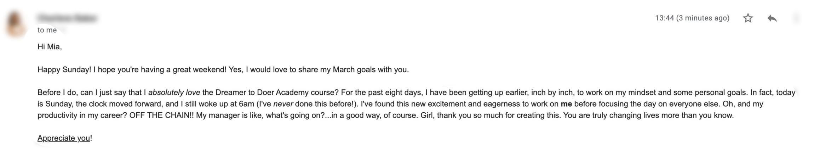Star this email message
Image resolution: width=814 pixels, height=157 pixels.
point(747,18)
